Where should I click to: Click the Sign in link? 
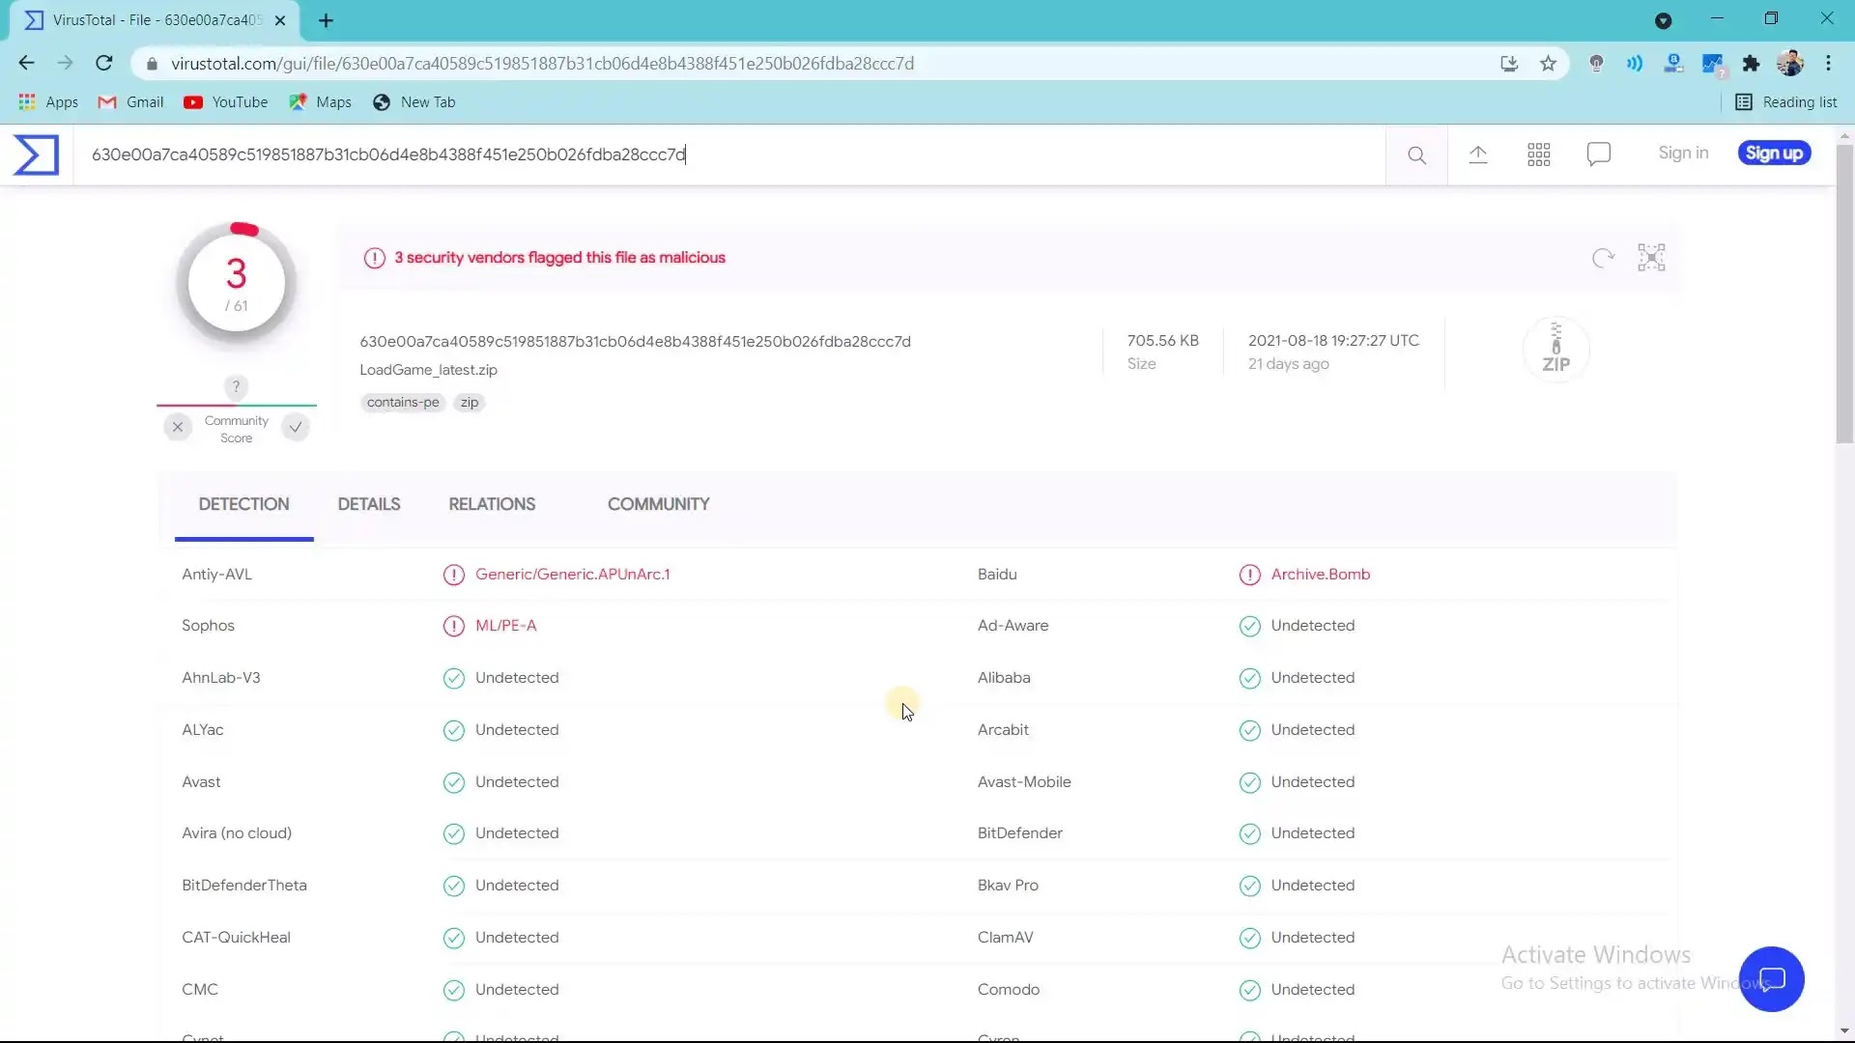click(x=1683, y=153)
